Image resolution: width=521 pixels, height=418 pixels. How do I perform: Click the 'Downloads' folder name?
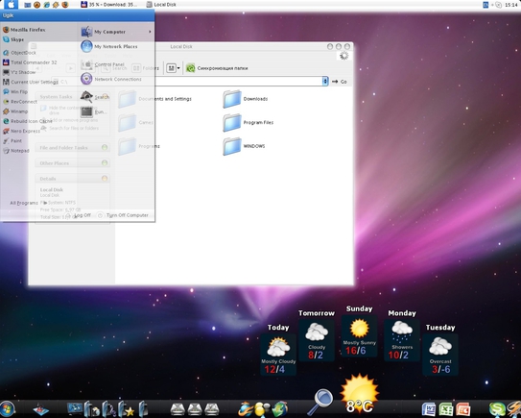[x=255, y=99]
